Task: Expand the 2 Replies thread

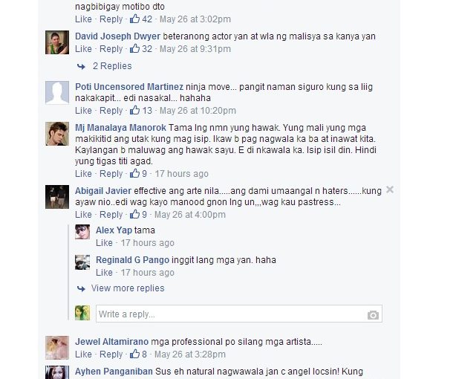Action: pos(112,66)
